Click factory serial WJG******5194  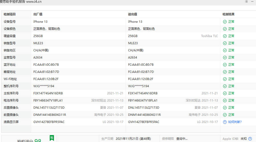click(44, 86)
